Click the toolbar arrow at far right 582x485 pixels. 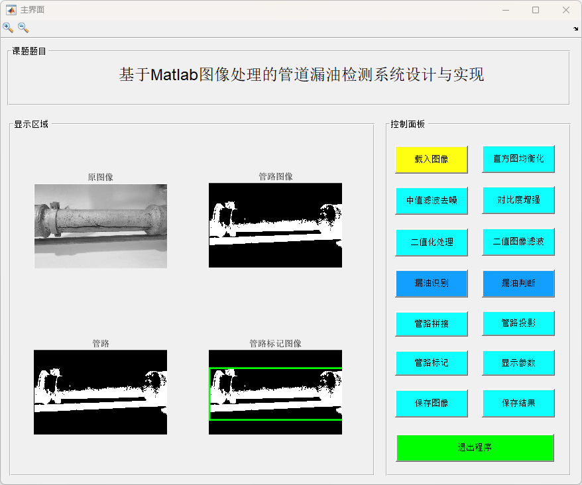[x=575, y=28]
